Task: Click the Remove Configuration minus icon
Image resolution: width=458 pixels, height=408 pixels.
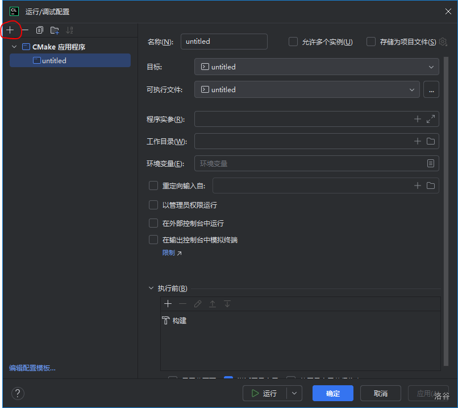Action: pyautogui.click(x=25, y=30)
